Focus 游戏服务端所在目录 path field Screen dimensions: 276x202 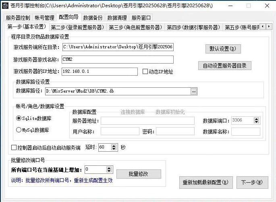point(118,47)
